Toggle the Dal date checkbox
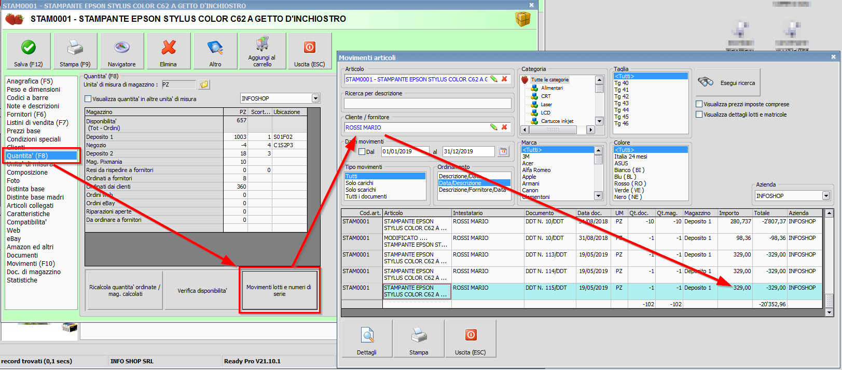Viewport: 842px width, 370px height. (362, 152)
